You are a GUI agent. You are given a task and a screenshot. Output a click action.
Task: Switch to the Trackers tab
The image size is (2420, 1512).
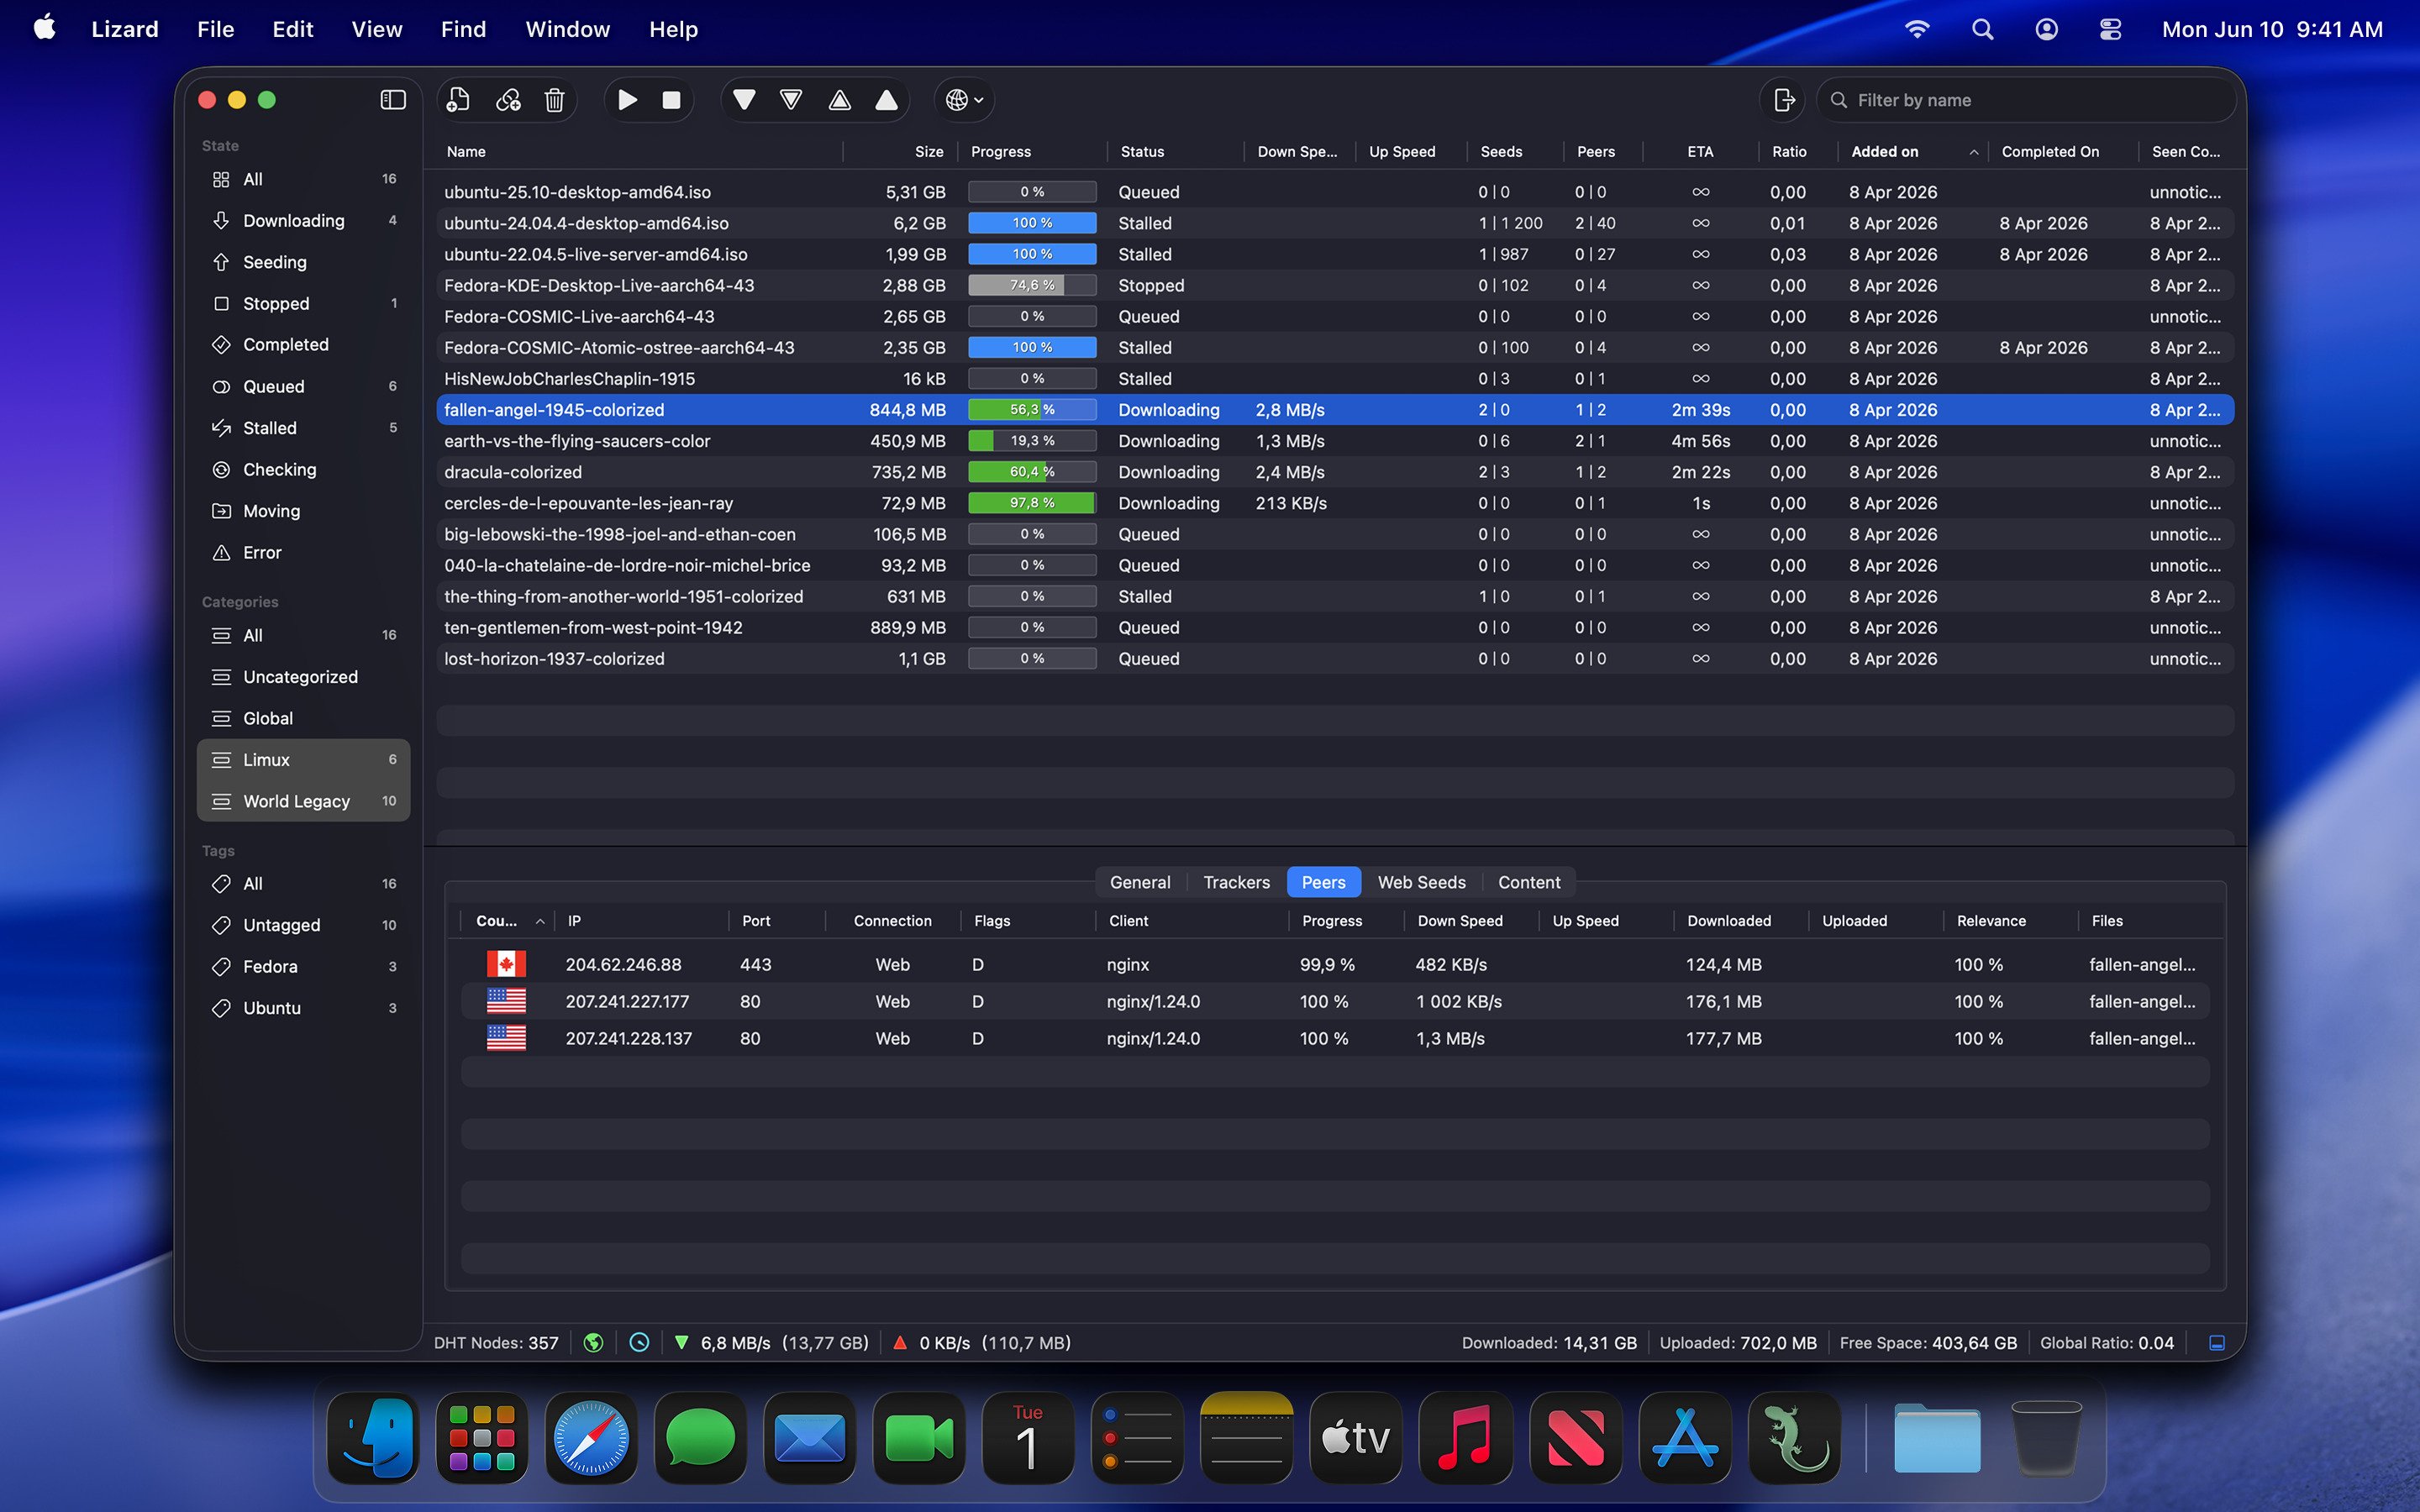pos(1236,882)
